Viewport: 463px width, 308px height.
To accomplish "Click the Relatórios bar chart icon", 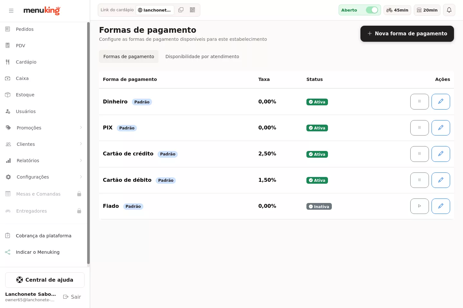I will [8, 161].
